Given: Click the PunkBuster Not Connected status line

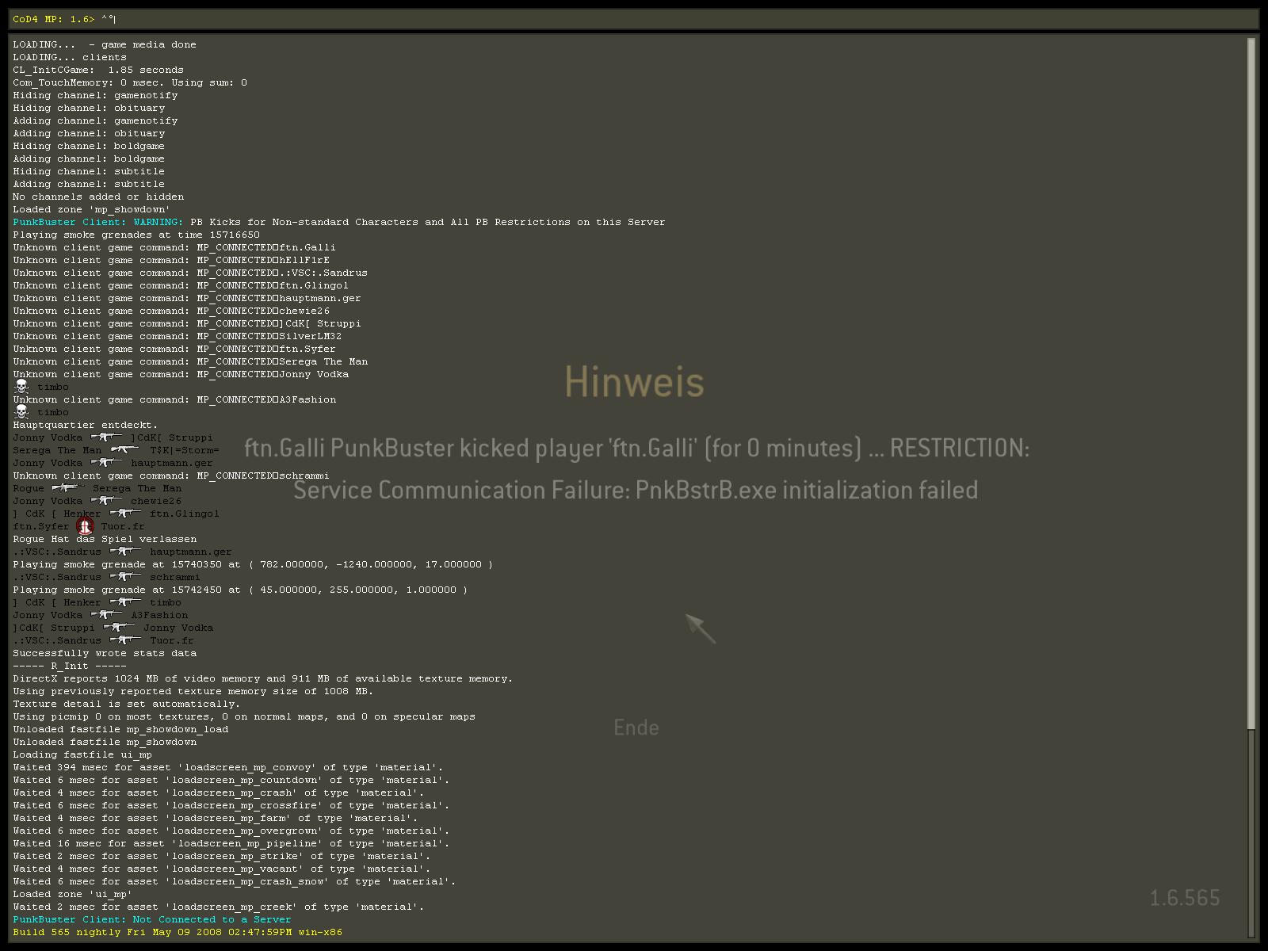Looking at the screenshot, I should (152, 919).
